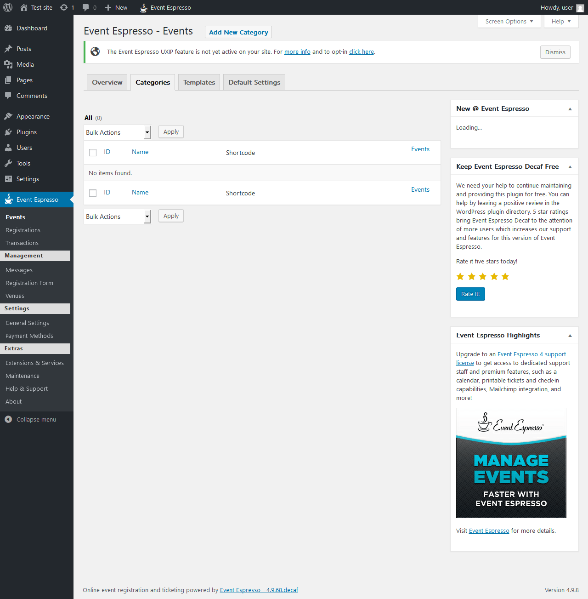Open comments bubble in admin bar
Image resolution: width=588 pixels, height=599 pixels.
(x=85, y=7)
